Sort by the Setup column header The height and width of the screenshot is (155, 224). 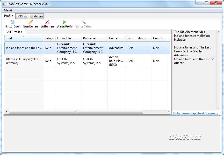click(x=49, y=38)
